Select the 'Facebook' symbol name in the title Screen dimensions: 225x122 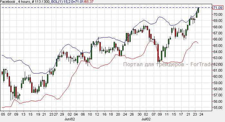pyautogui.click(x=8, y=2)
